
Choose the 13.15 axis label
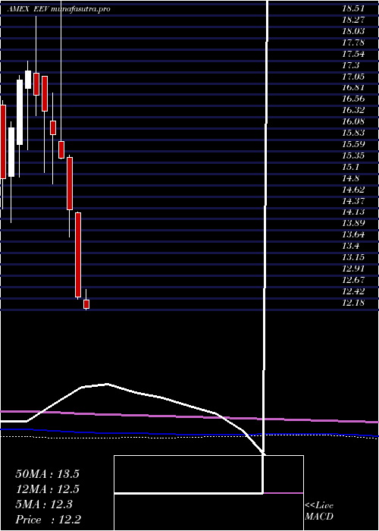pos(353,257)
